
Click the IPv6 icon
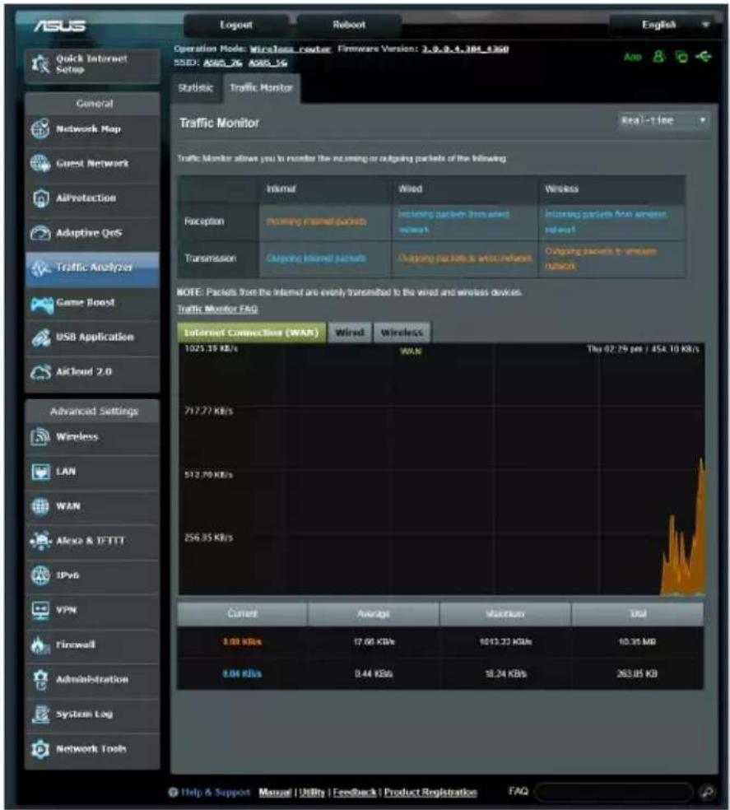tap(40, 575)
